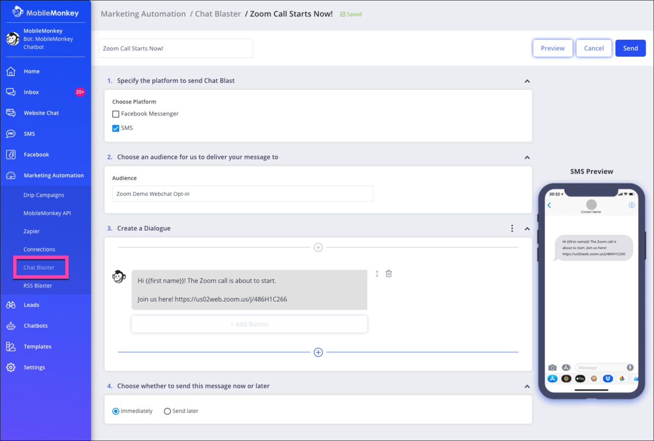Enable the Facebook Messenger platform checkbox

pyautogui.click(x=115, y=114)
